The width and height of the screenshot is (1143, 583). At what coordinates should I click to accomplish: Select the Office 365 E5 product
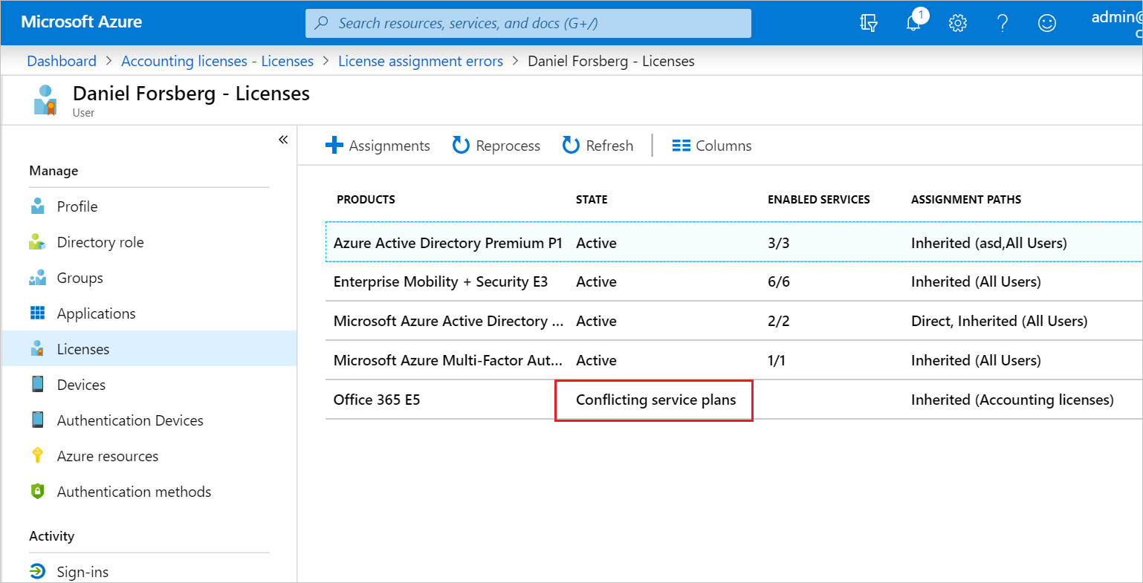click(x=377, y=400)
